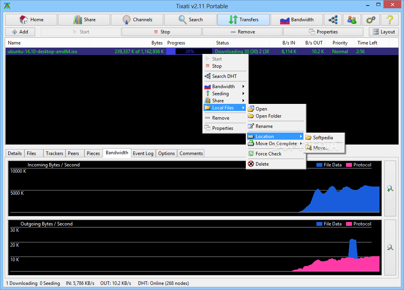The width and height of the screenshot is (404, 290).
Task: Sort by the B/s IN column header
Action: click(283, 43)
